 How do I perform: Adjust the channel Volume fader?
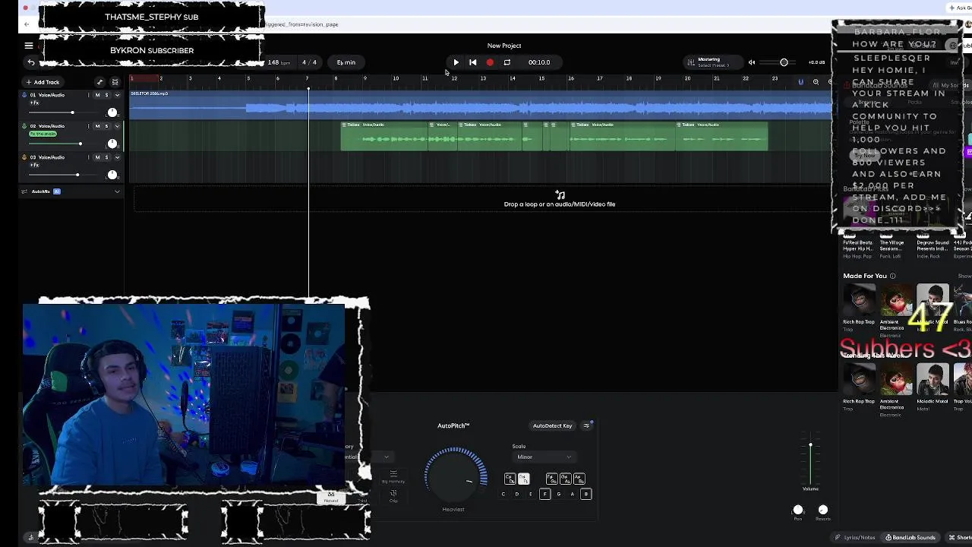810,458
